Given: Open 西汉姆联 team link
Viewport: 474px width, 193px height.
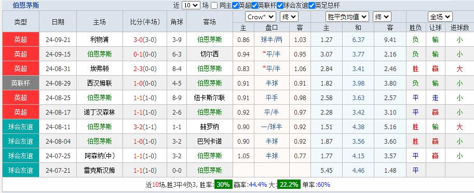Looking at the screenshot, I should (100, 83).
